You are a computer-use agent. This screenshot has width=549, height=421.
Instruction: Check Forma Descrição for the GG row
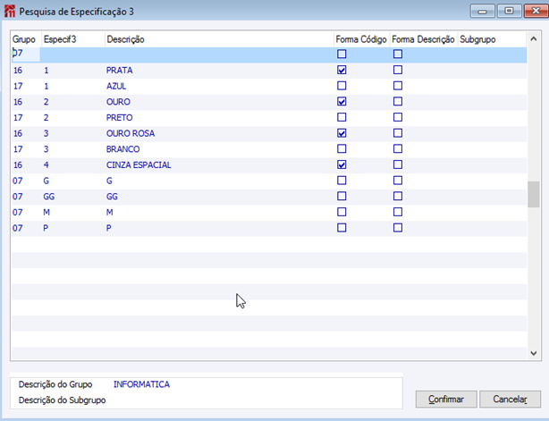(x=398, y=196)
